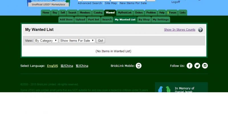Expand the Show Items For Sale dropdown
228x115 pixels.
[77, 41]
